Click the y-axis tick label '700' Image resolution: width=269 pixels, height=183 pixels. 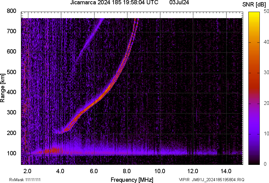[x=11, y=31]
